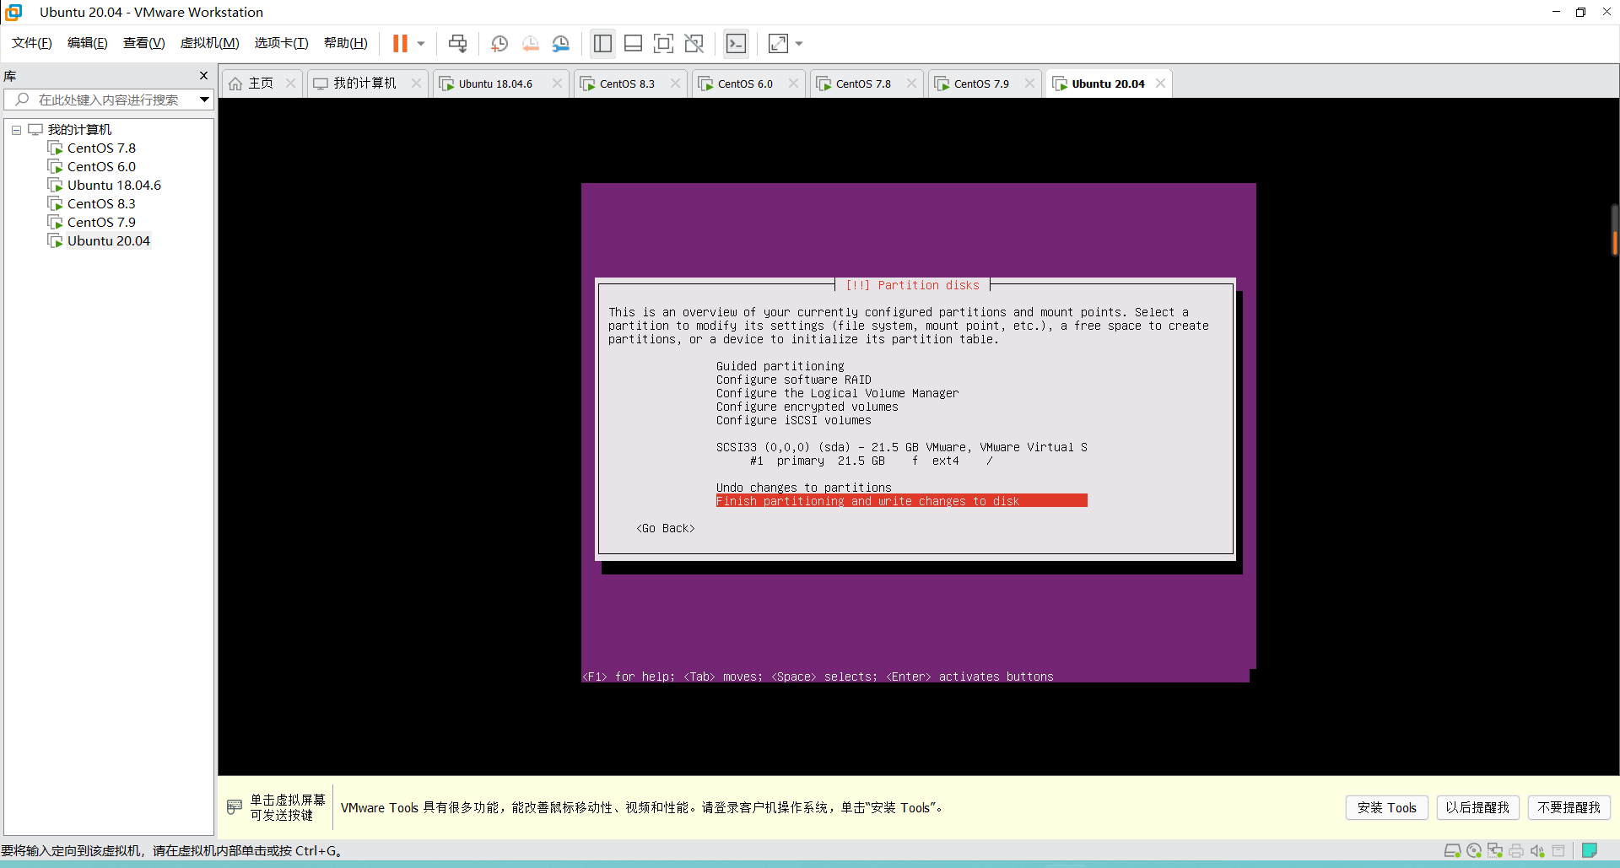Close the CentOS 8.3 tab
This screenshot has height=868, width=1620.
click(675, 83)
